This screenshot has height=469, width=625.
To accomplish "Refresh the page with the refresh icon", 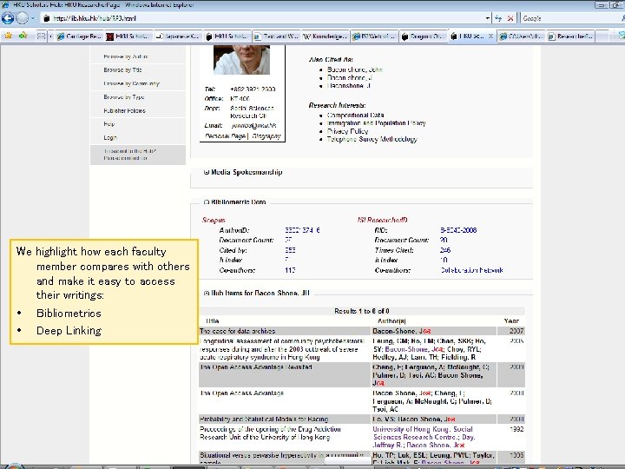I will coord(498,18).
